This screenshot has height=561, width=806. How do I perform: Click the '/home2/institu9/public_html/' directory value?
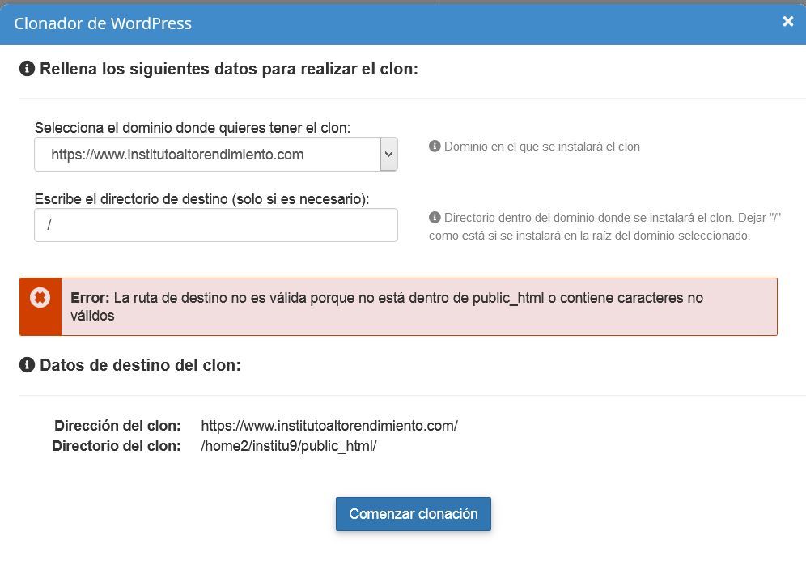tap(288, 446)
